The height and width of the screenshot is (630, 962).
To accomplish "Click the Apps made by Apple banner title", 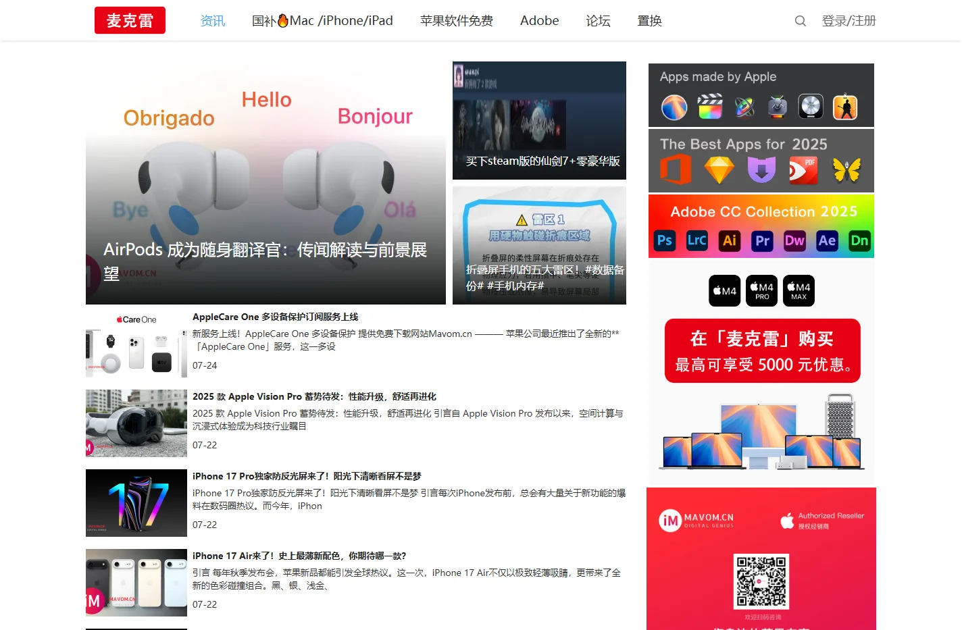I will click(x=718, y=77).
